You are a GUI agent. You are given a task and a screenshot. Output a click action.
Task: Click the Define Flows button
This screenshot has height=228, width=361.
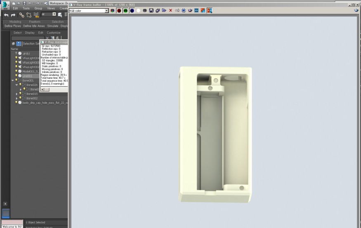(12, 26)
